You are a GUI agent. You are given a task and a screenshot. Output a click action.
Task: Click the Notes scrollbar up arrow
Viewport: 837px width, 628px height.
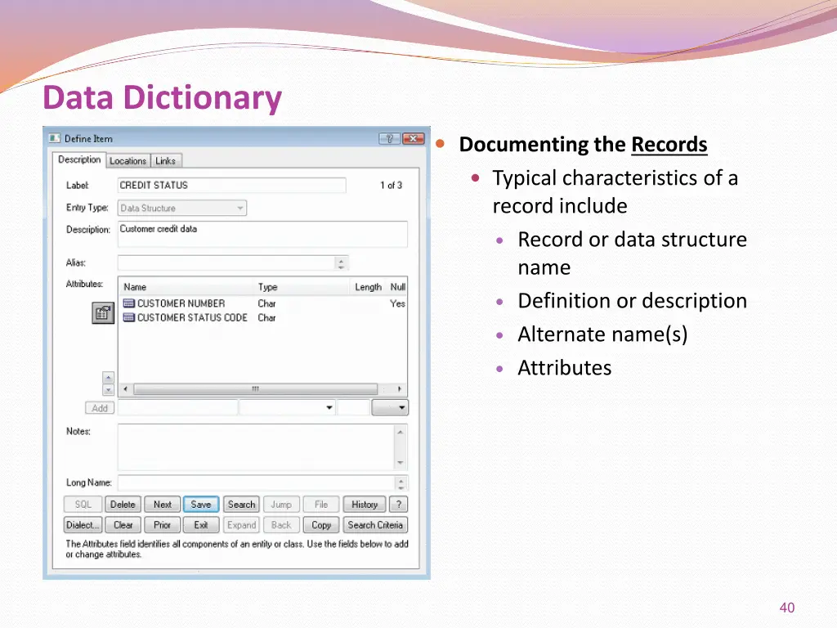coord(401,432)
